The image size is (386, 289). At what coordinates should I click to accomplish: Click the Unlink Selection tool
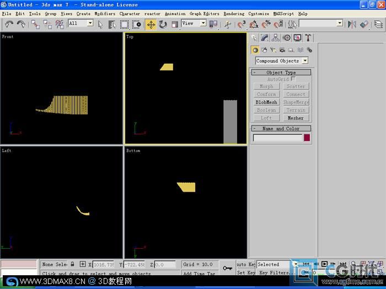(47, 24)
